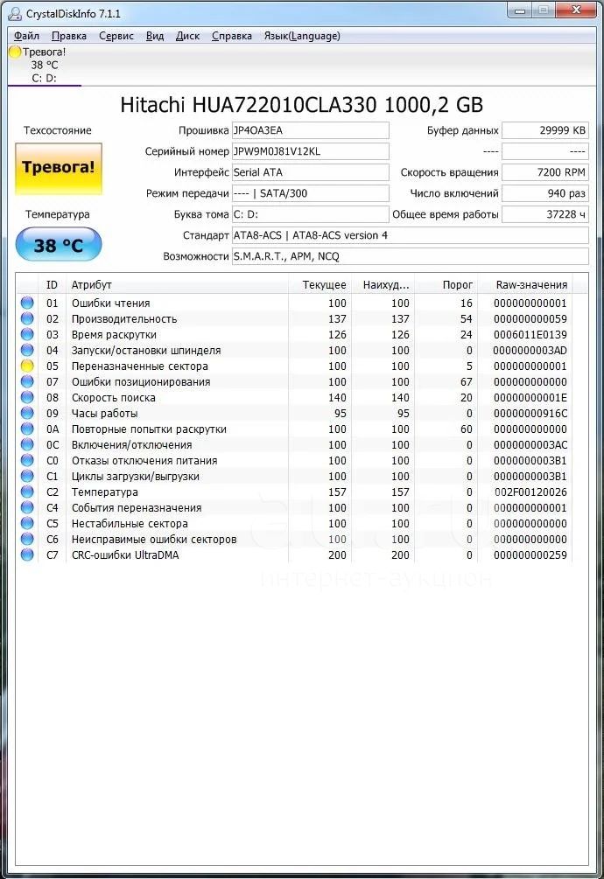Select the C: D: disk tab at top
This screenshot has height=879, width=604.
click(44, 65)
